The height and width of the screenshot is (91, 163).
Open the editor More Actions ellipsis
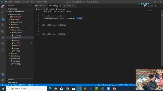coord(160,6)
